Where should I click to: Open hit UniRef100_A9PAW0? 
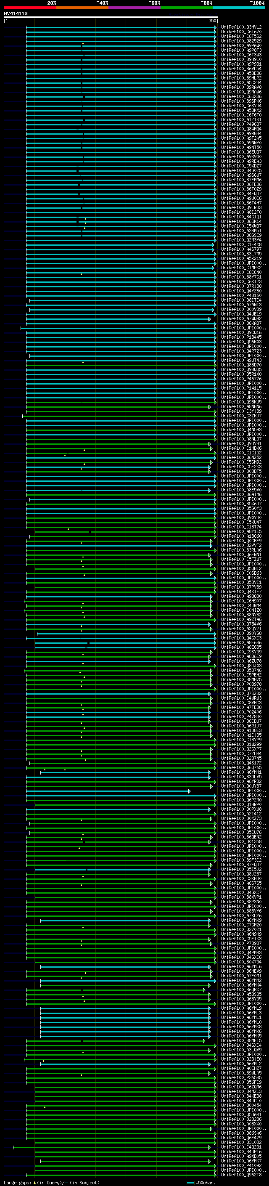coord(241,45)
